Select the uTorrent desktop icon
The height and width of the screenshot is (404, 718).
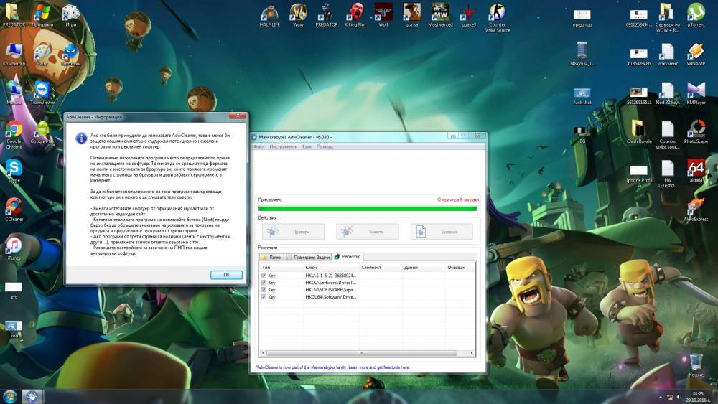pyautogui.click(x=696, y=14)
